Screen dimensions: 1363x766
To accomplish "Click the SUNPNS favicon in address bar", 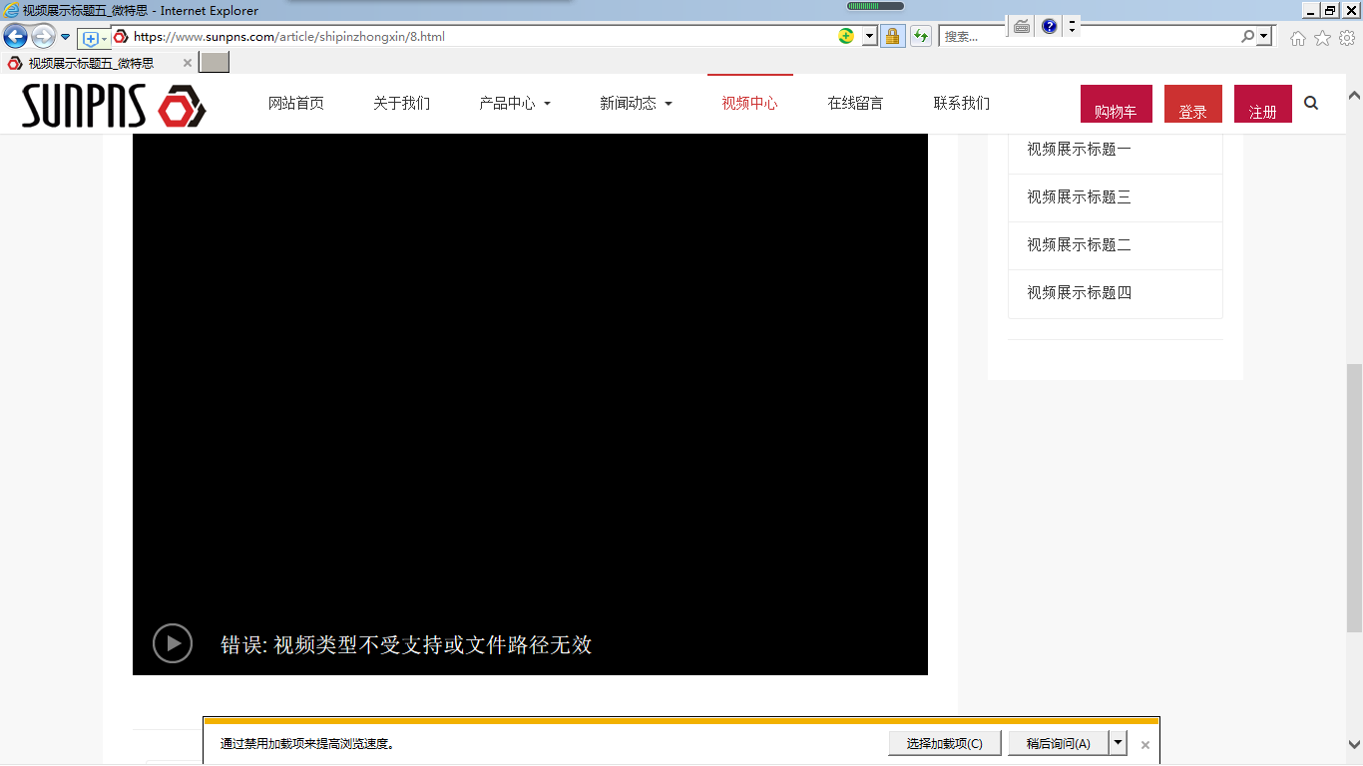I will pyautogui.click(x=121, y=37).
